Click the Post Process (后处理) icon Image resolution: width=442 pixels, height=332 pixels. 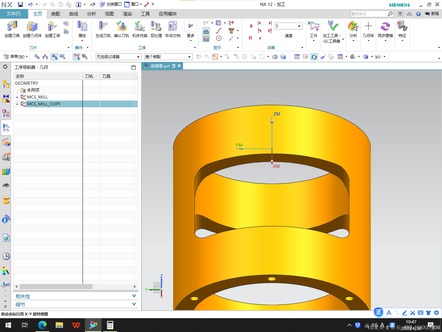156,29
